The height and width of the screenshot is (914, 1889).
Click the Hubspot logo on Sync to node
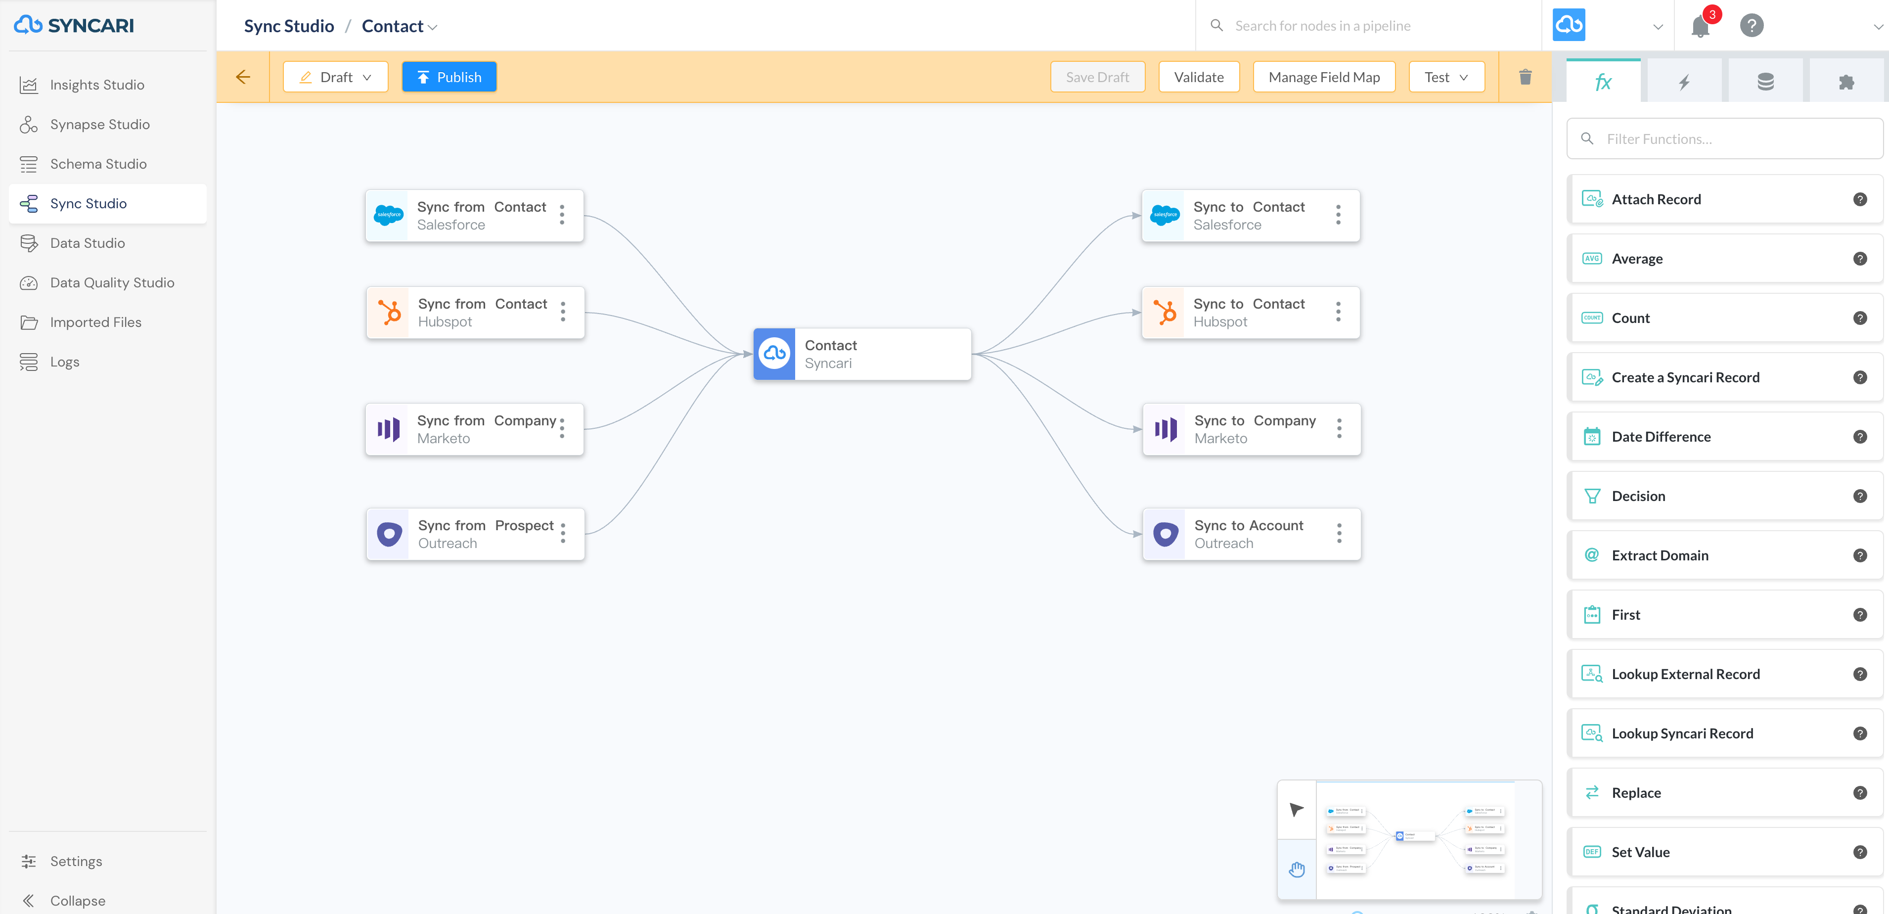[1164, 312]
